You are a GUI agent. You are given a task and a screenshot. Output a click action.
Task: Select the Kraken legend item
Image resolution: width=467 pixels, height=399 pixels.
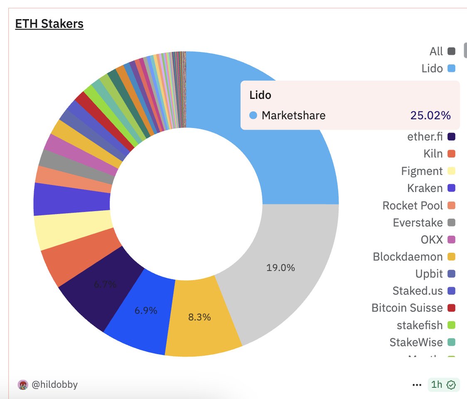click(431, 188)
